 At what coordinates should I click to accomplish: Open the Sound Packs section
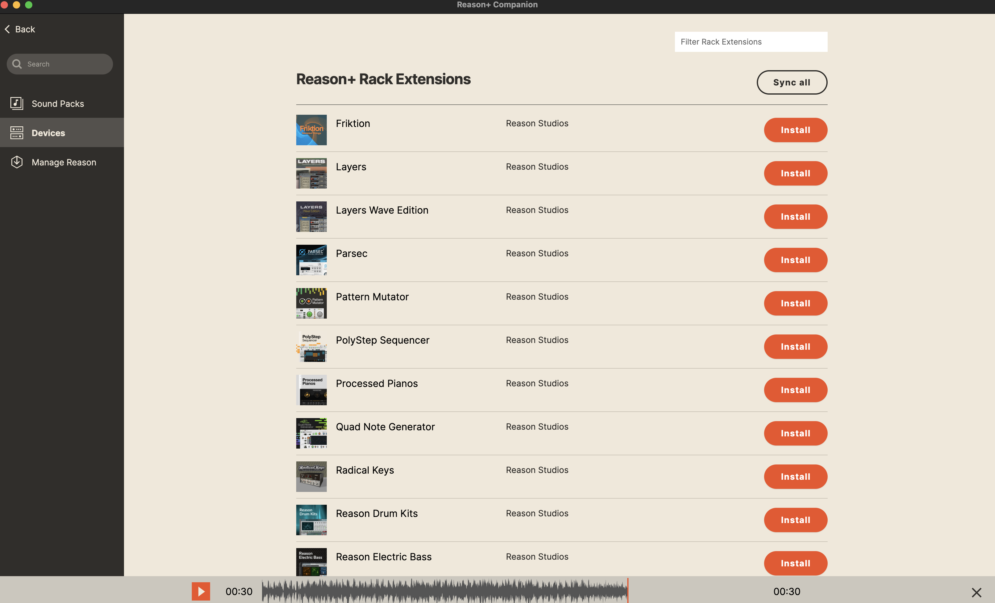[58, 104]
